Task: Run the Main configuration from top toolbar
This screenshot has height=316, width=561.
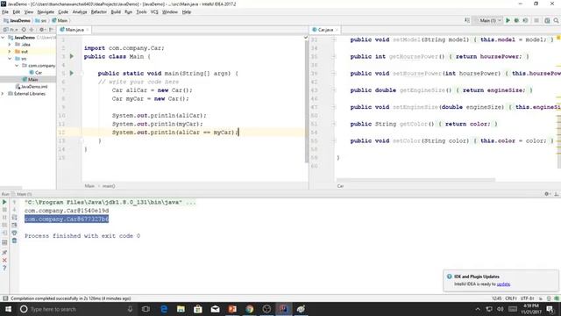Action: [x=508, y=21]
